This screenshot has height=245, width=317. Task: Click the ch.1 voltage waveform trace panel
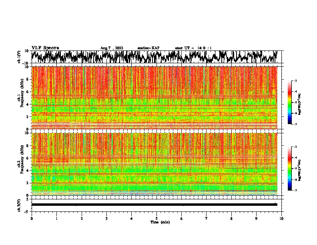[x=156, y=57]
